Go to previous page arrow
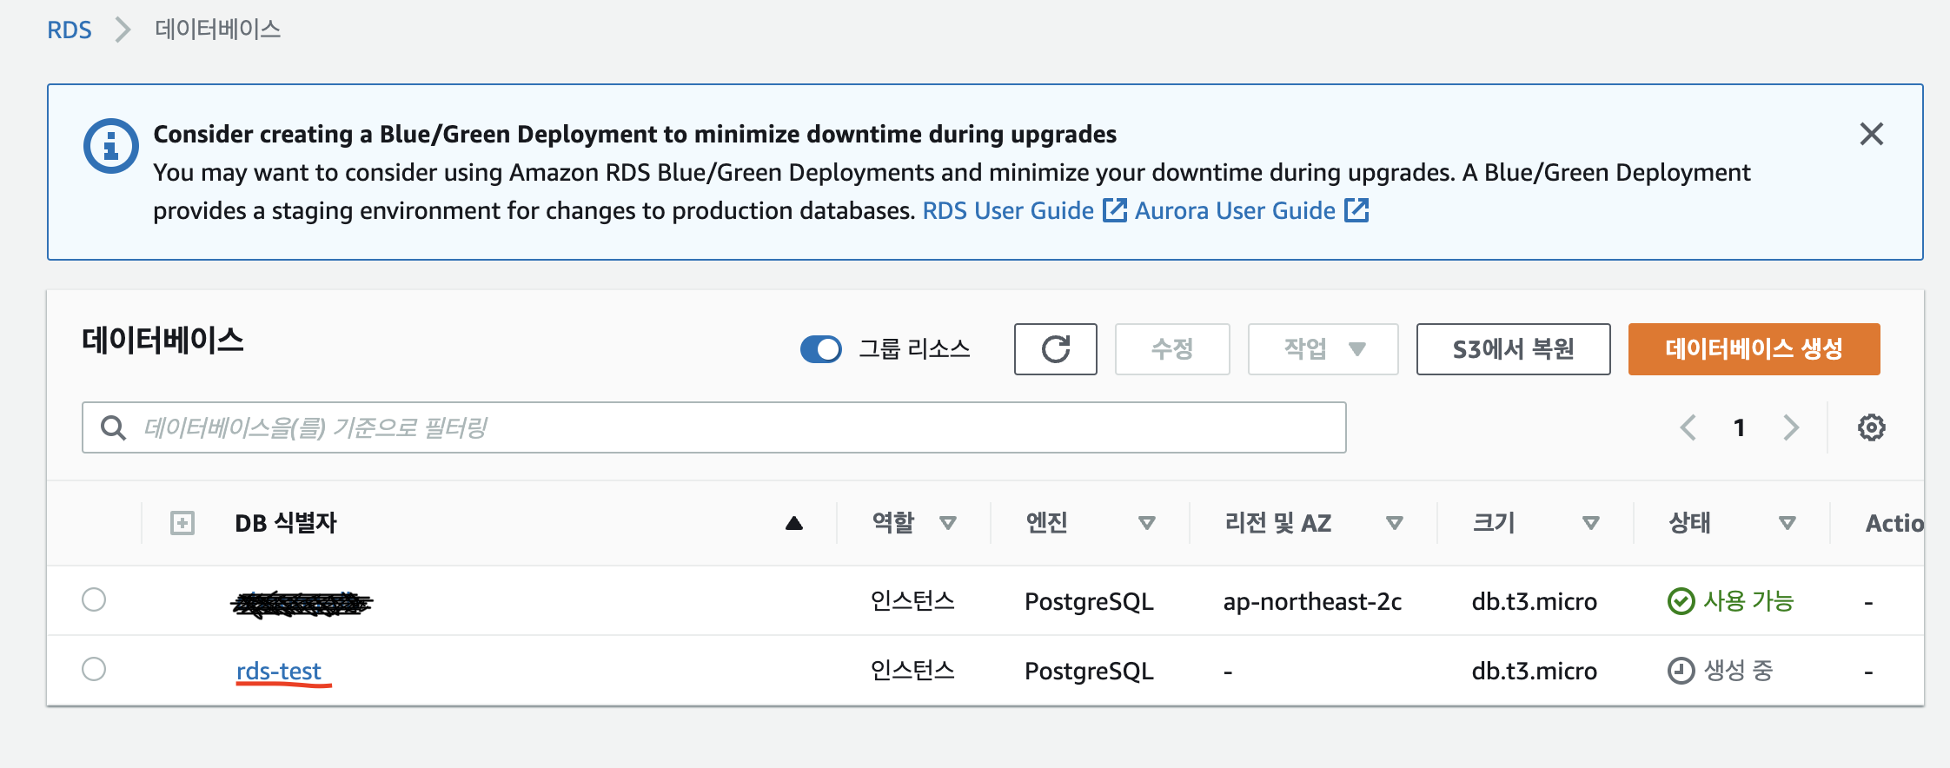 pyautogui.click(x=1688, y=427)
